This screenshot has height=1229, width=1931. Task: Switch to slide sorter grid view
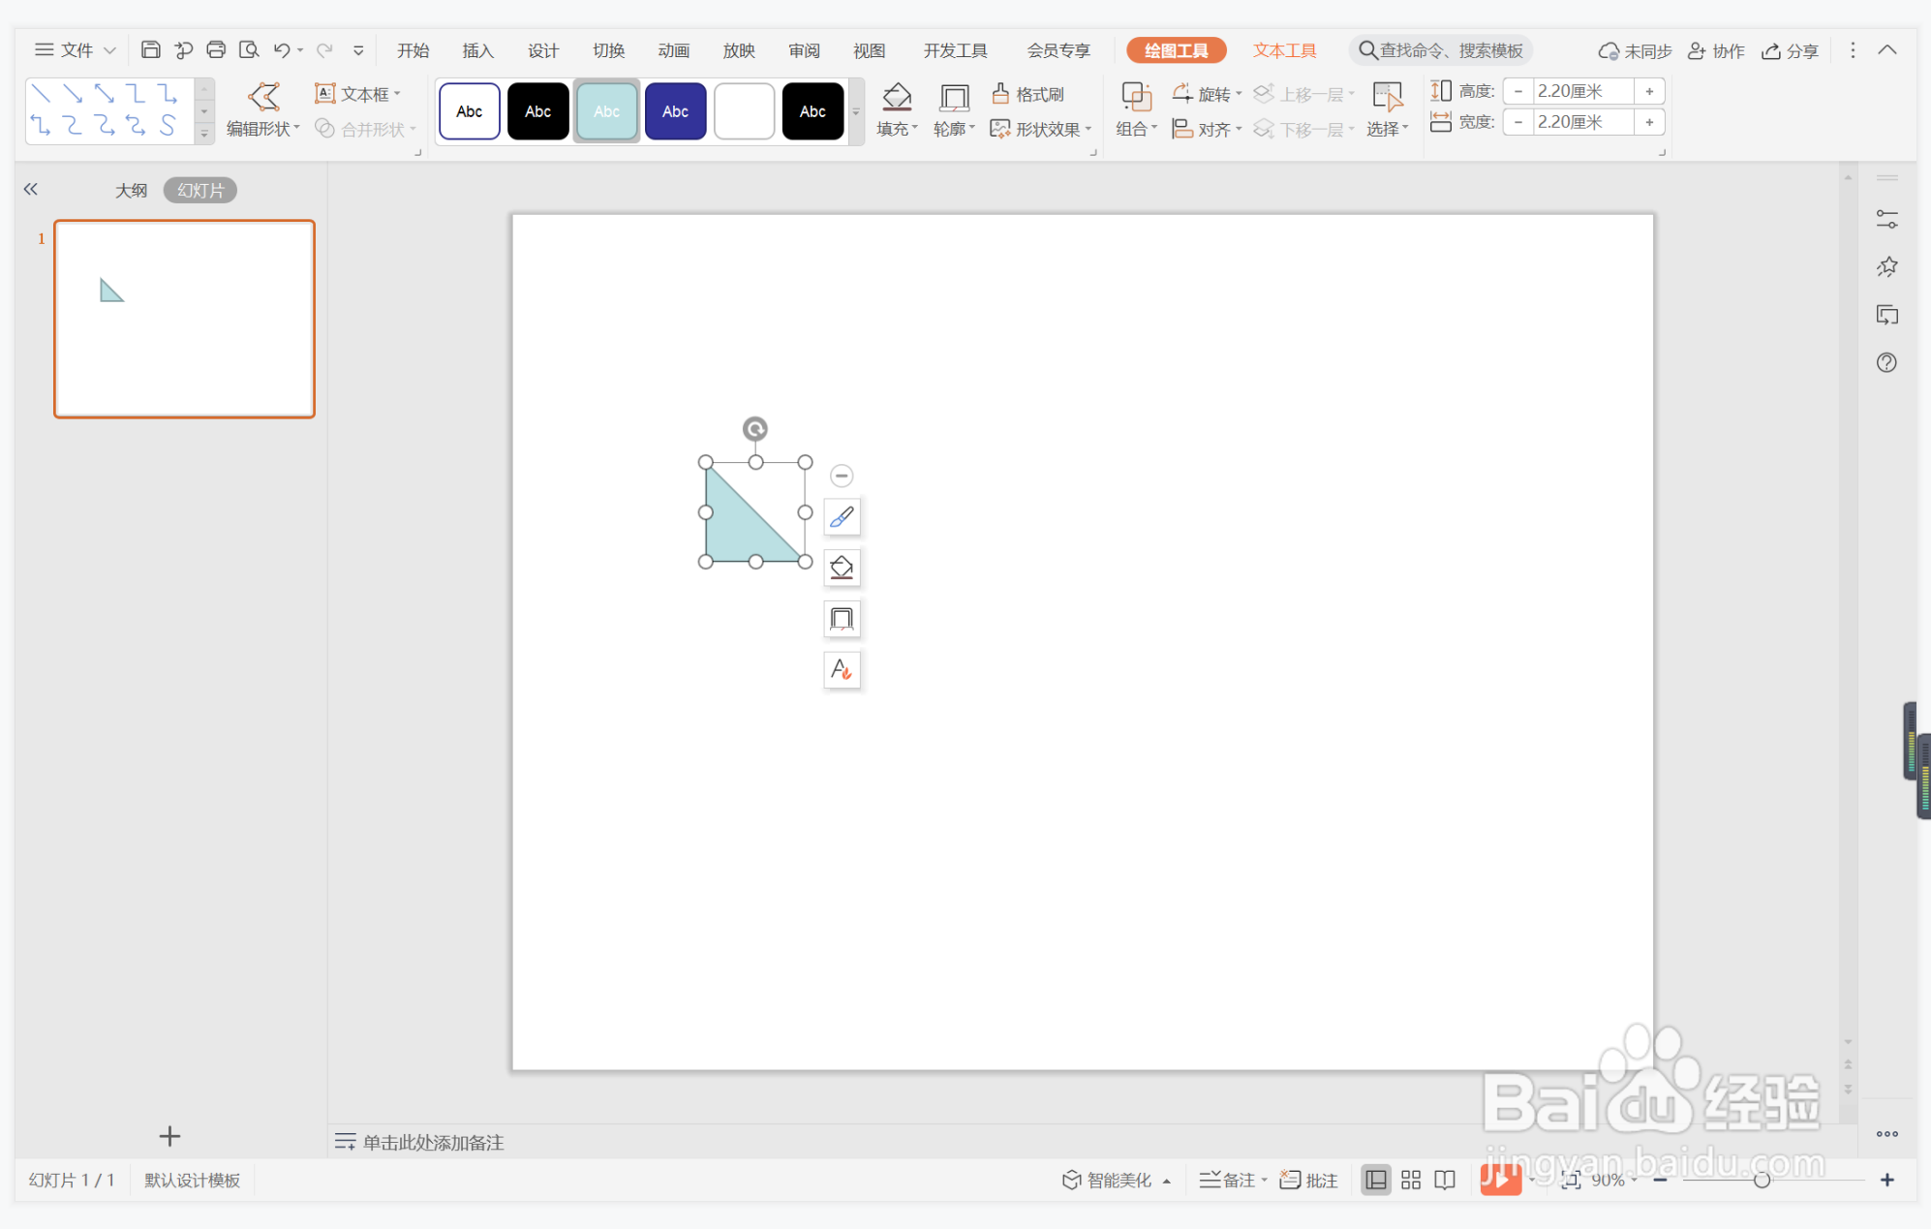pyautogui.click(x=1410, y=1180)
